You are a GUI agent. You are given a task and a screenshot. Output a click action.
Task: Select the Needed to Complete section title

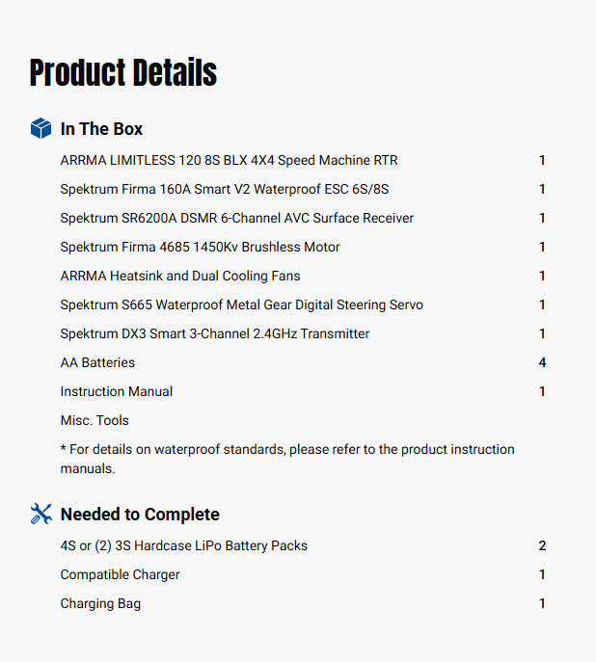point(140,515)
